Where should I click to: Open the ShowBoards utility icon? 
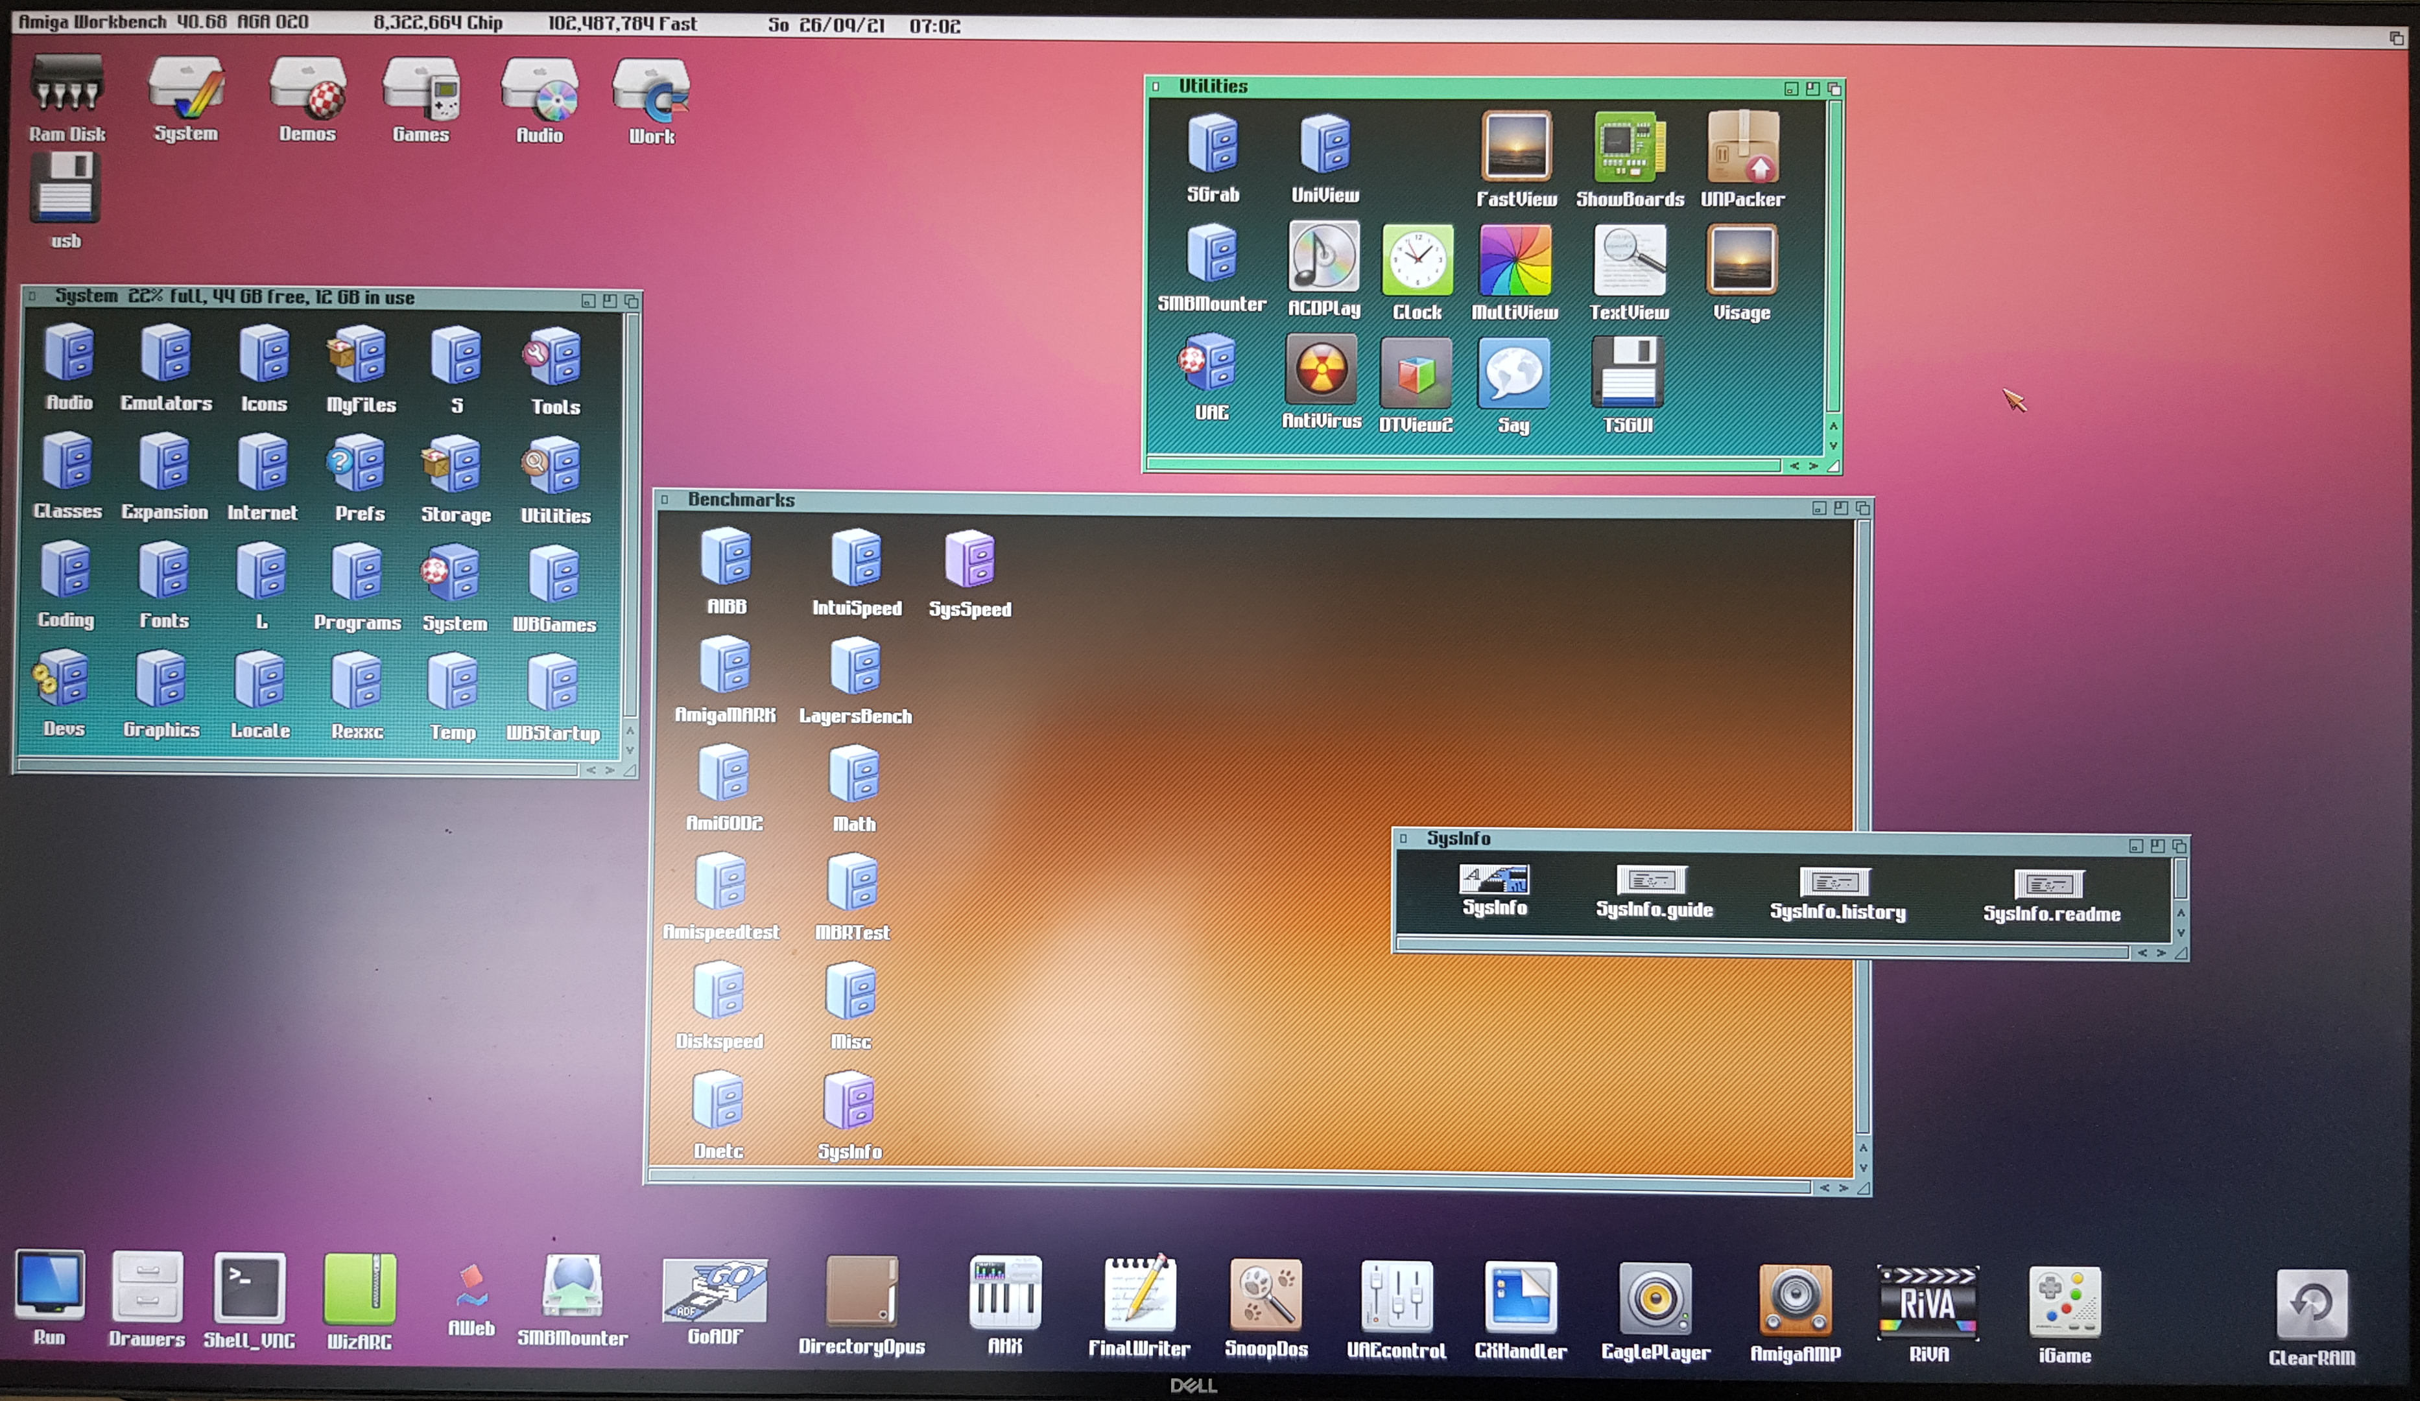coord(1629,147)
